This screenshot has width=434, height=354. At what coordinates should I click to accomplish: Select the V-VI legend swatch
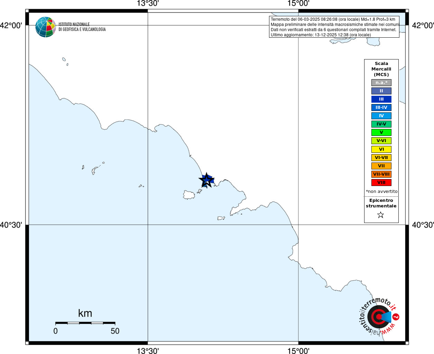381,141
